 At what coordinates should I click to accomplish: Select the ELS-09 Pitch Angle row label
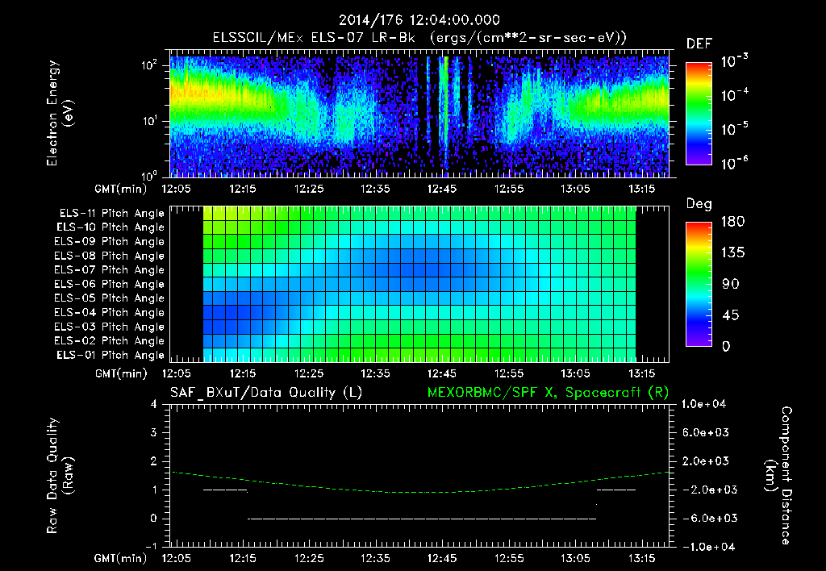point(110,242)
